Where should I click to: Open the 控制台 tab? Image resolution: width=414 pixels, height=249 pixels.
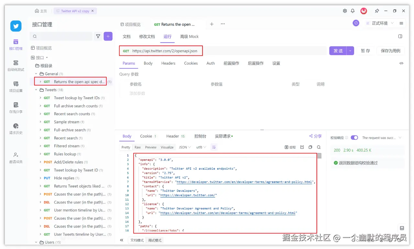click(x=200, y=136)
